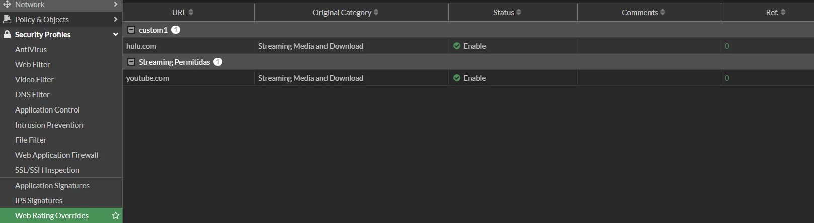Viewport: 814px width, 223px height.
Task: Click the Status column sort arrows
Action: coord(519,12)
